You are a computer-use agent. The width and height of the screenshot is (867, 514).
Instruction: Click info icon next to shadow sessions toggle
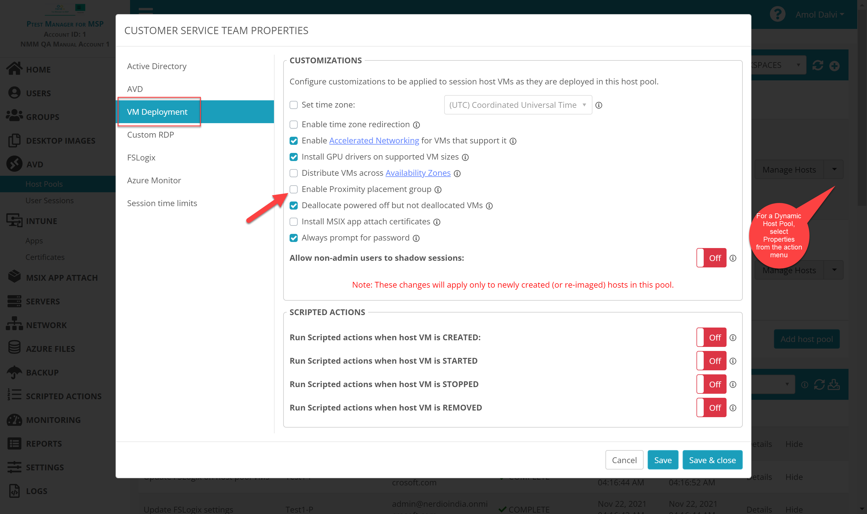point(733,258)
